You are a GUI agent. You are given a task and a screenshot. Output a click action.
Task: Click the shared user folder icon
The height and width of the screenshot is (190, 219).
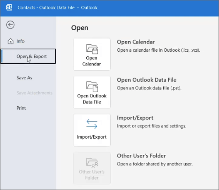click(x=92, y=163)
